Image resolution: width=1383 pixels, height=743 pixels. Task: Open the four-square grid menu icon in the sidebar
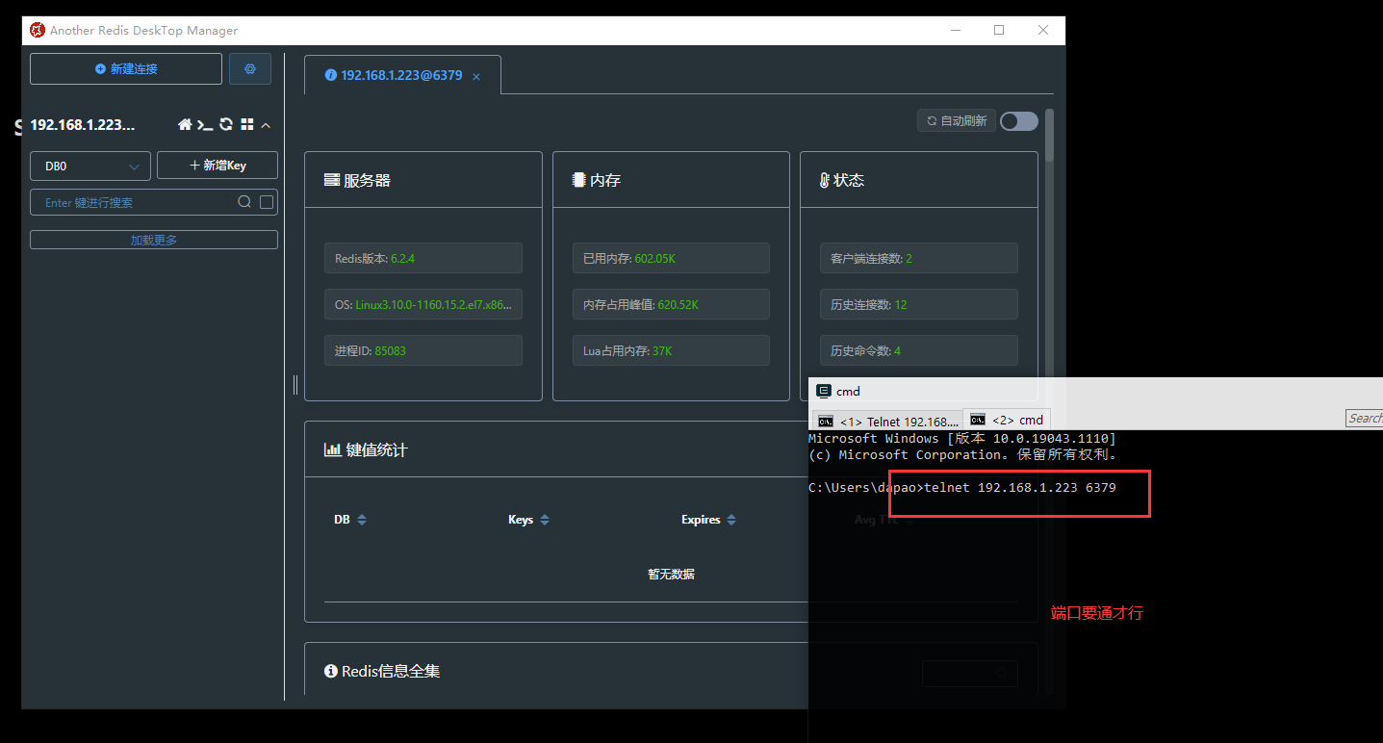point(247,125)
